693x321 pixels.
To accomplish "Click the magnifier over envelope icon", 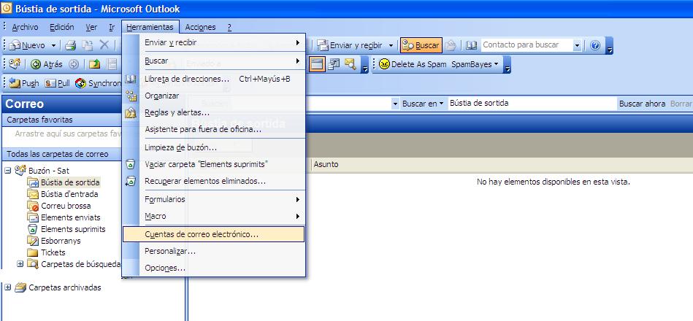I will 351,64.
